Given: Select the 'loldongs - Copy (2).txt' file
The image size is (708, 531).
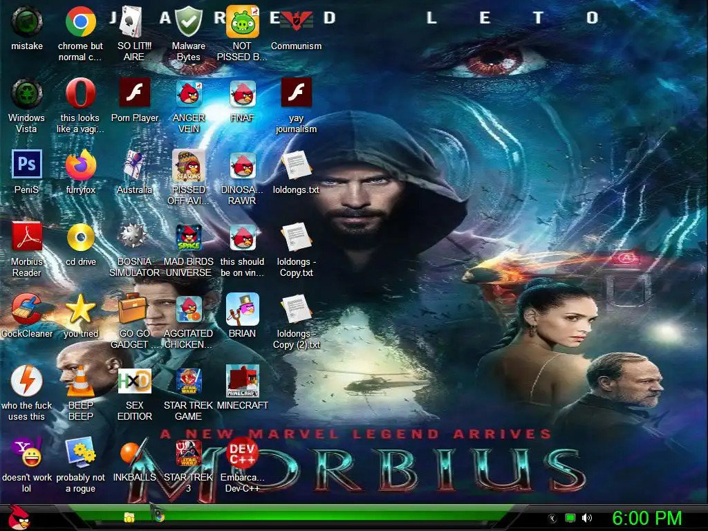Looking at the screenshot, I should coord(296,309).
